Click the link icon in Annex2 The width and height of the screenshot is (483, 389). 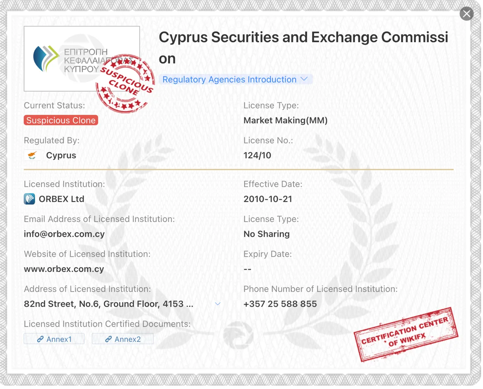tap(108, 339)
